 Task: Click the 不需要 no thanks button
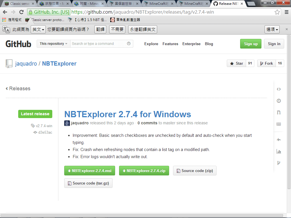(x=117, y=30)
